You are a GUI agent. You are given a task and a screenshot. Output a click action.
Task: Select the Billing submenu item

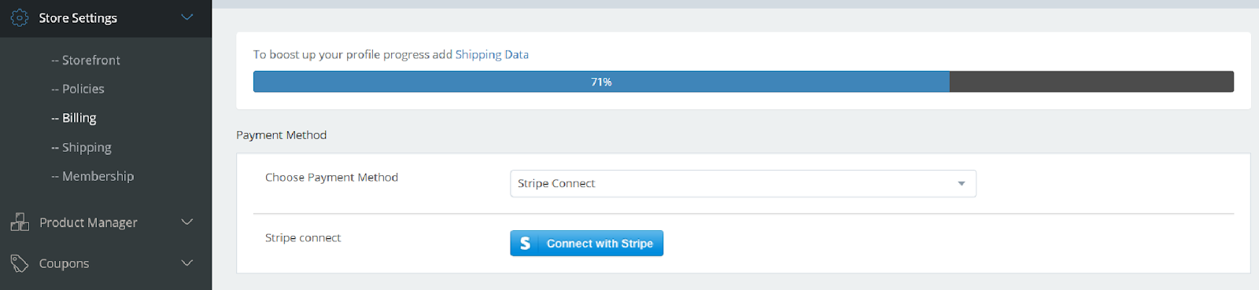[x=74, y=118]
